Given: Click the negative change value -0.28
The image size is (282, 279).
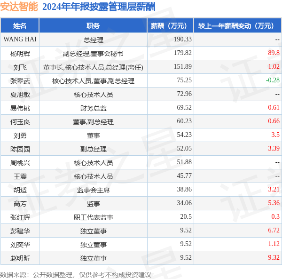Looking at the screenshot, I should point(273,80).
